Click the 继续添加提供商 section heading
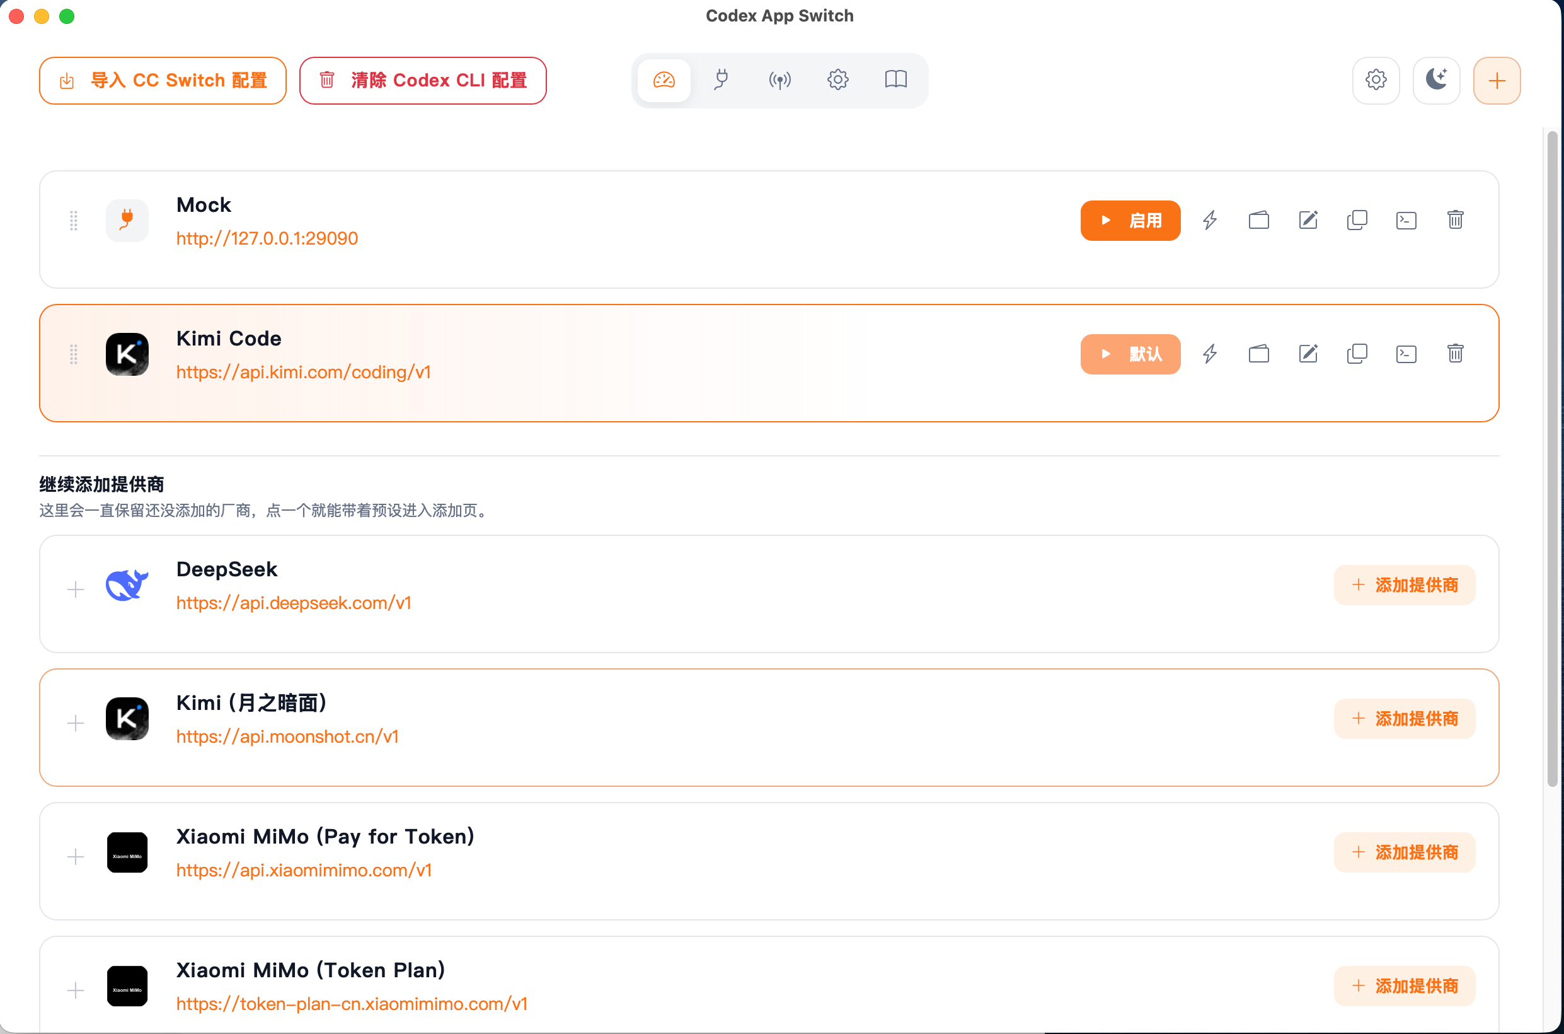 coord(101,485)
